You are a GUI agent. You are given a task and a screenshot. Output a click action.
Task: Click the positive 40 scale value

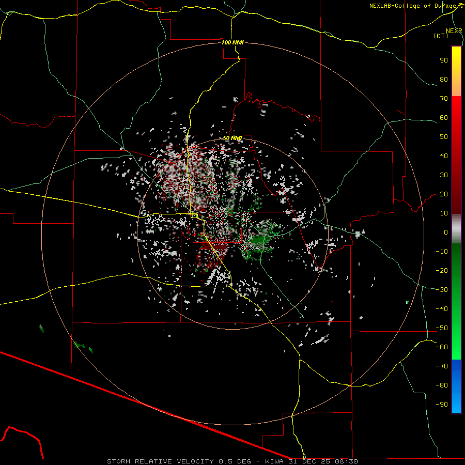444,156
